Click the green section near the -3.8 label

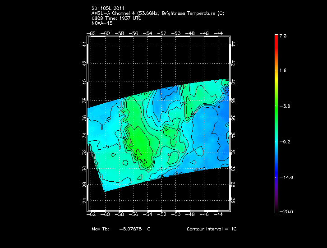(x=276, y=106)
